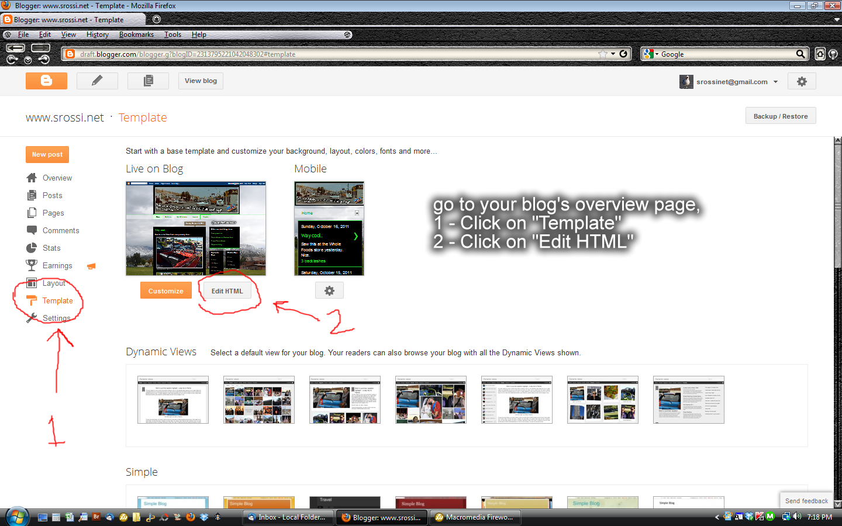Launch Excel from quick launch

(70, 517)
